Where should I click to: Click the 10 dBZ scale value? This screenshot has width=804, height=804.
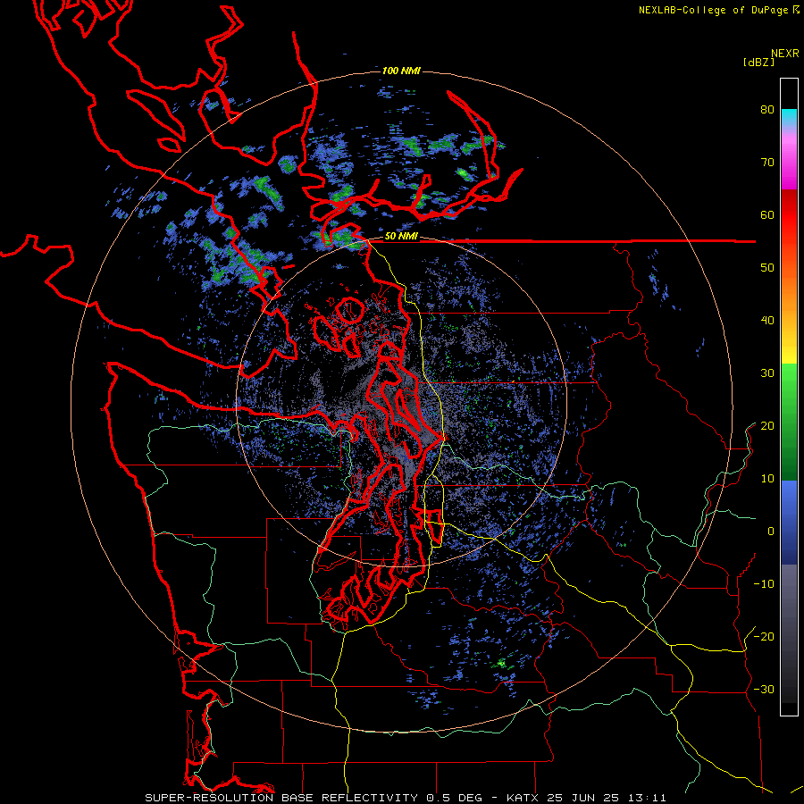(767, 479)
